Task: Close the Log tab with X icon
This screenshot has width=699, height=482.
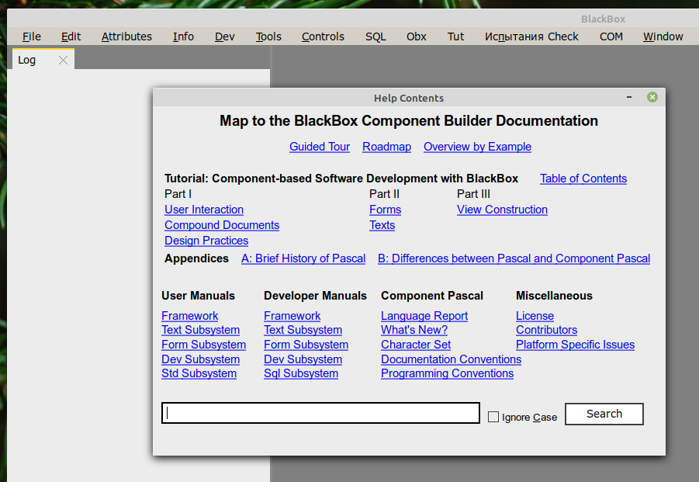Action: [64, 60]
